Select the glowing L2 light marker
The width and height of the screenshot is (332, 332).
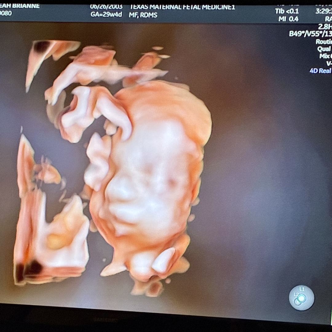click(302, 298)
